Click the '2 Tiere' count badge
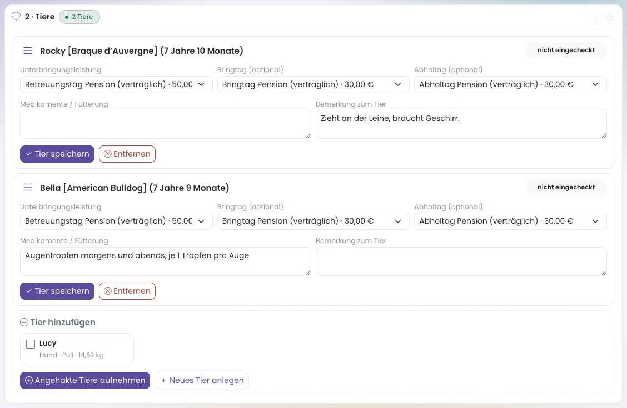Screen dimensions: 627x408 [79, 17]
